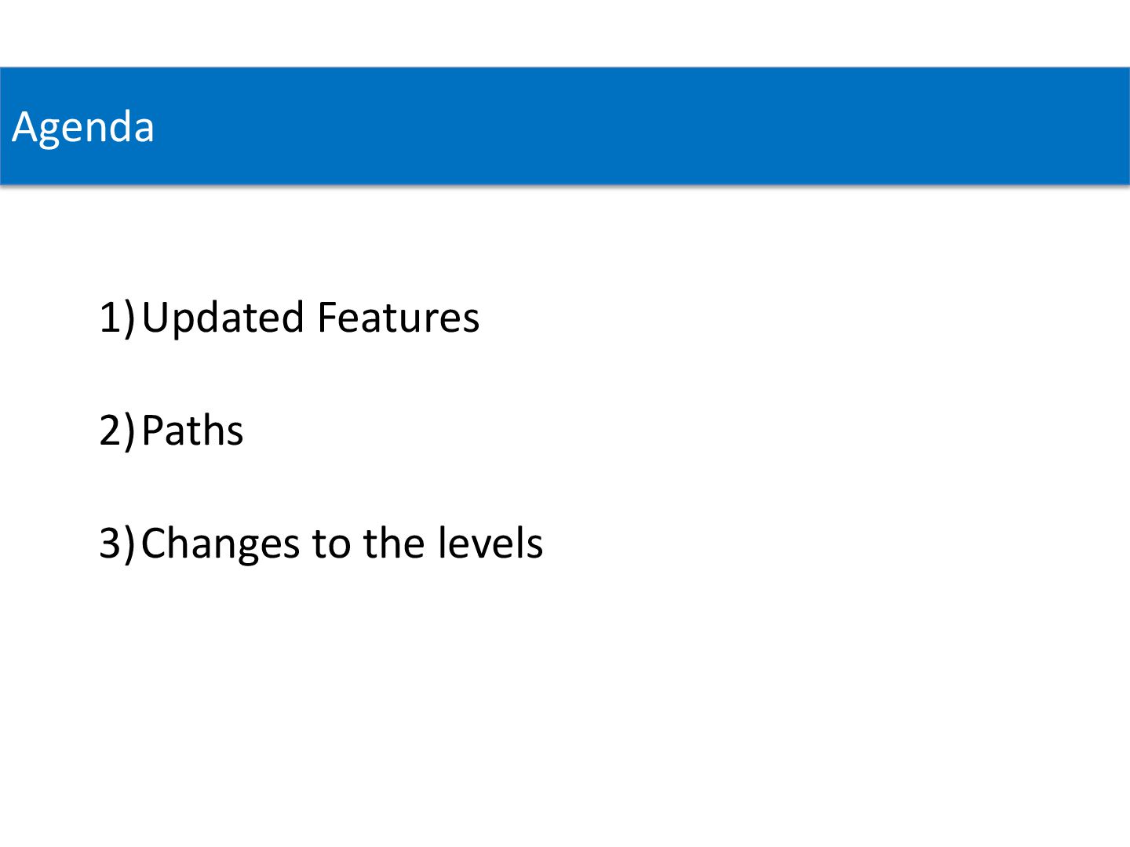Click the word "Updated" in item one

(x=223, y=318)
